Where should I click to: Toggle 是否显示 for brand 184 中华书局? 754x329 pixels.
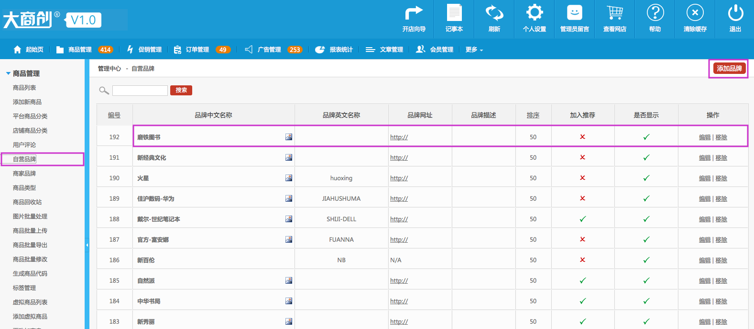(x=646, y=301)
